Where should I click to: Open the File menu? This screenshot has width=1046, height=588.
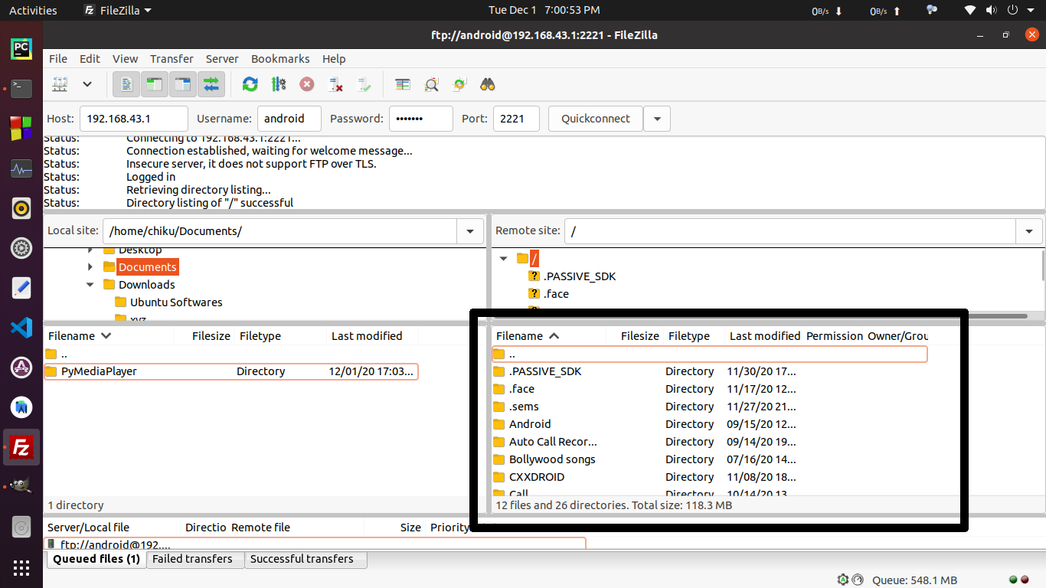[58, 59]
